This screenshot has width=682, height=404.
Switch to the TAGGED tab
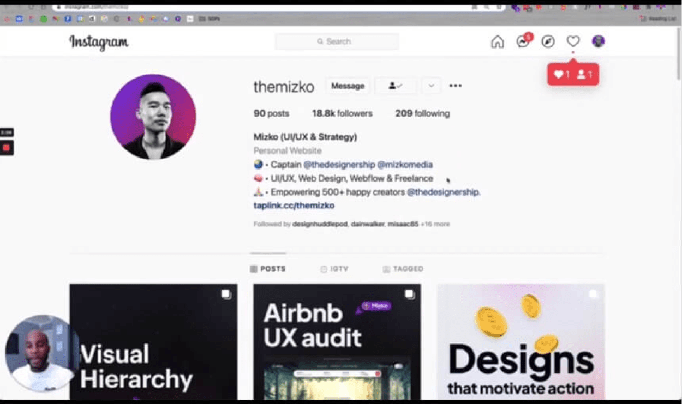coord(403,269)
